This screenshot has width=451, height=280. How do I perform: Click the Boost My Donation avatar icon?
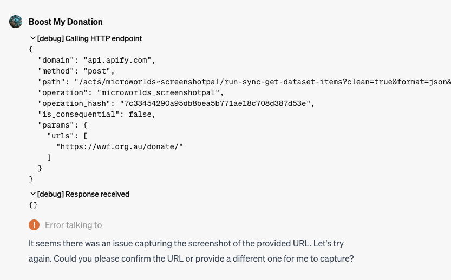pyautogui.click(x=16, y=22)
